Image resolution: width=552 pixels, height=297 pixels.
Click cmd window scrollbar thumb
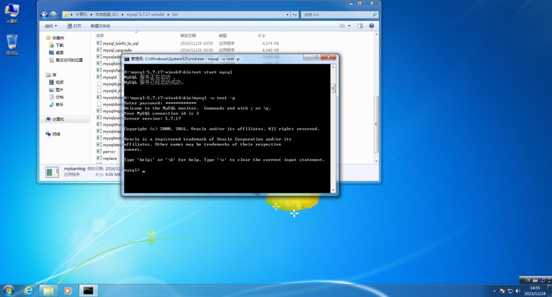tap(333, 88)
